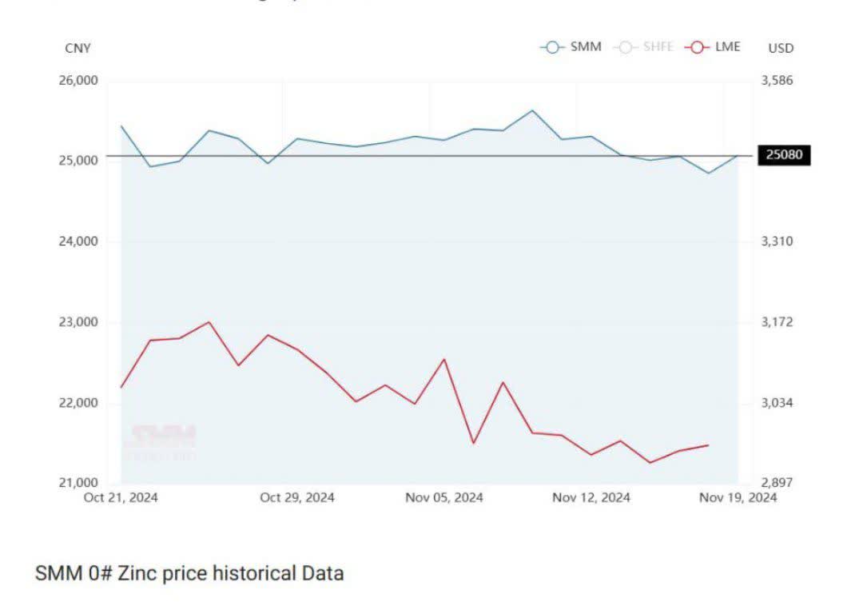Select the Nov 12, 2024 date label
The width and height of the screenshot is (863, 610).
coord(591,497)
